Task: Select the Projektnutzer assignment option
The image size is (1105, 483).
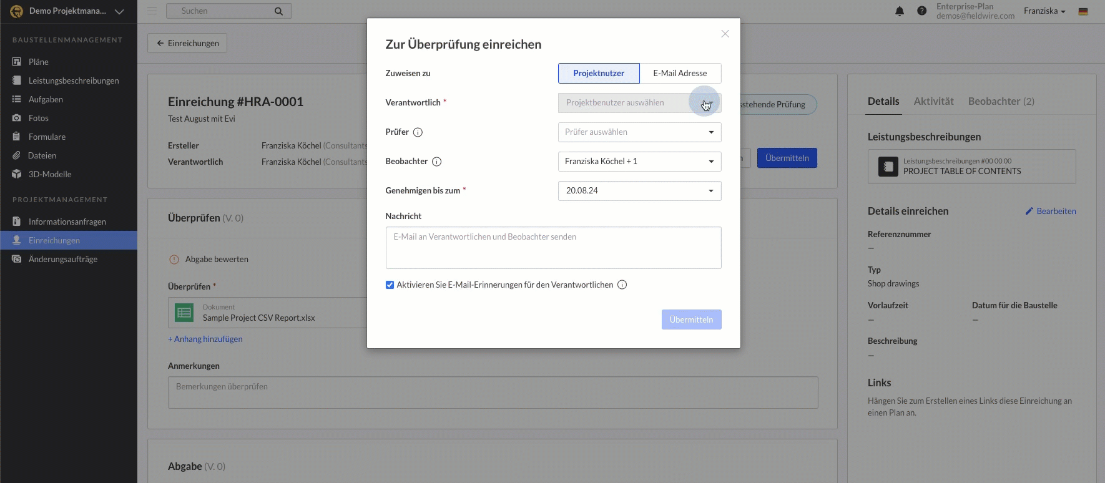Action: [x=598, y=73]
